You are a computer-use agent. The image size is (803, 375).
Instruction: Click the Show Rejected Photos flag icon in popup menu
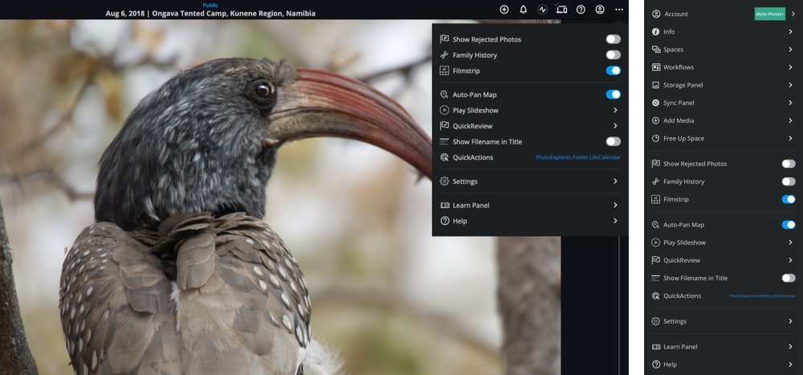444,39
